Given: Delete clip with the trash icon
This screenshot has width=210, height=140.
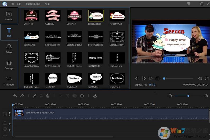Looking at the screenshot, I should (48, 96).
